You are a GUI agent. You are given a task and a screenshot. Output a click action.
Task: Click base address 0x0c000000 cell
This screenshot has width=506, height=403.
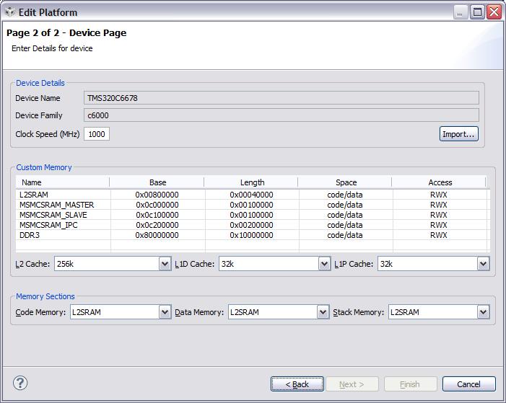(x=157, y=205)
